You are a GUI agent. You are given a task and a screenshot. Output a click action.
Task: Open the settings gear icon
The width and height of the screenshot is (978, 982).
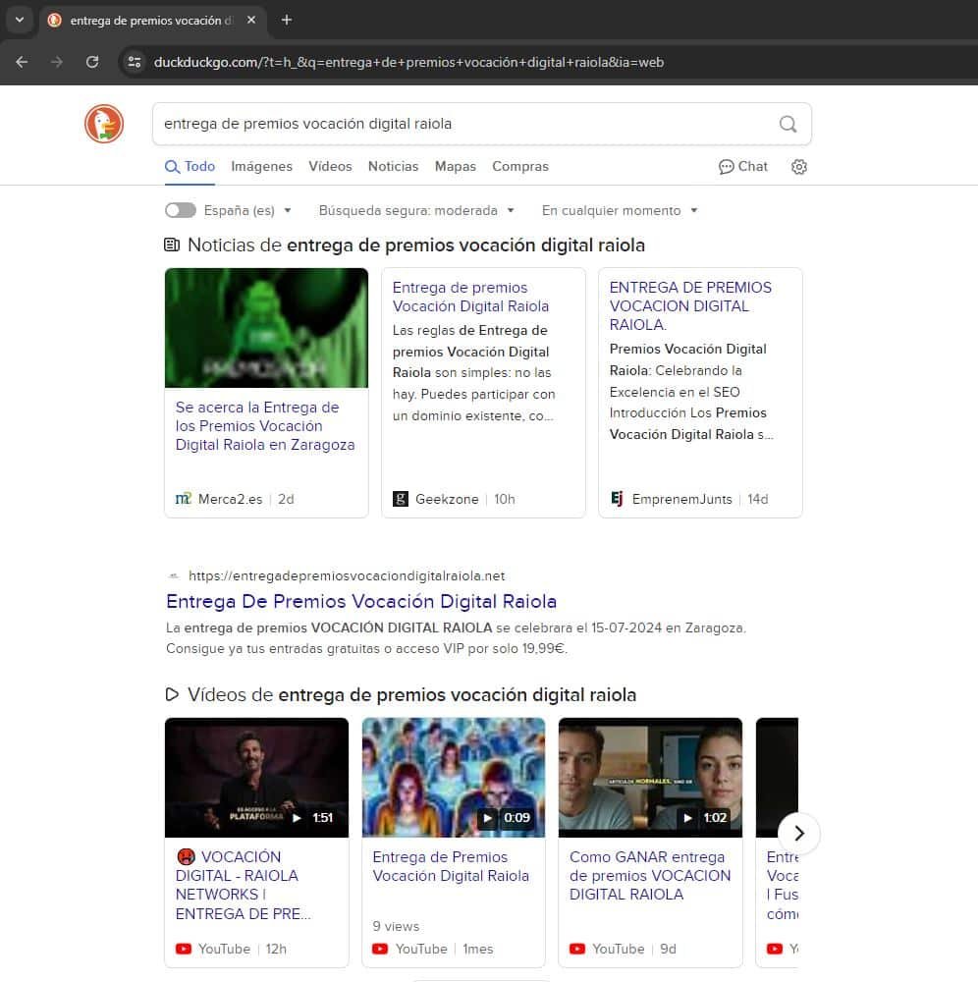click(x=799, y=167)
